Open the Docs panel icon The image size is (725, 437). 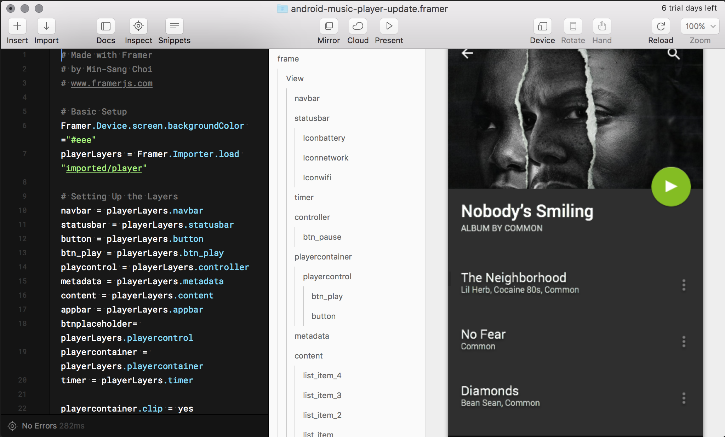click(105, 26)
